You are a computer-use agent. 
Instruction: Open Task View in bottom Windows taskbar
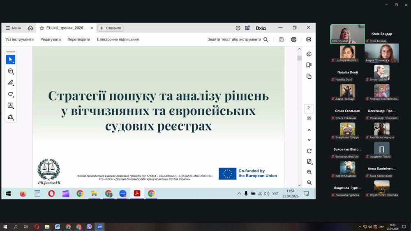pos(25,227)
